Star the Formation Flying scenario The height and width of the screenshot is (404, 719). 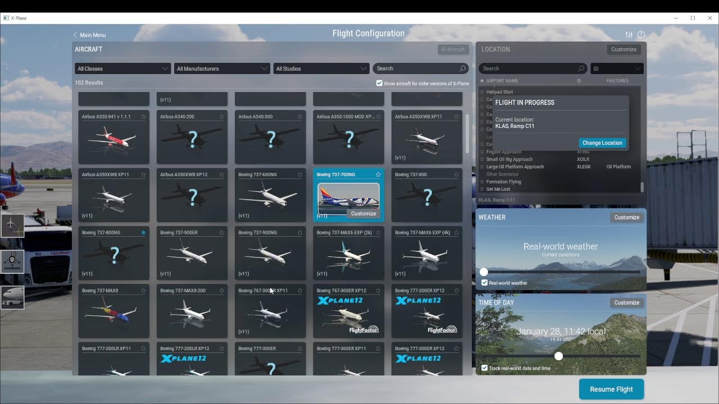[482, 182]
